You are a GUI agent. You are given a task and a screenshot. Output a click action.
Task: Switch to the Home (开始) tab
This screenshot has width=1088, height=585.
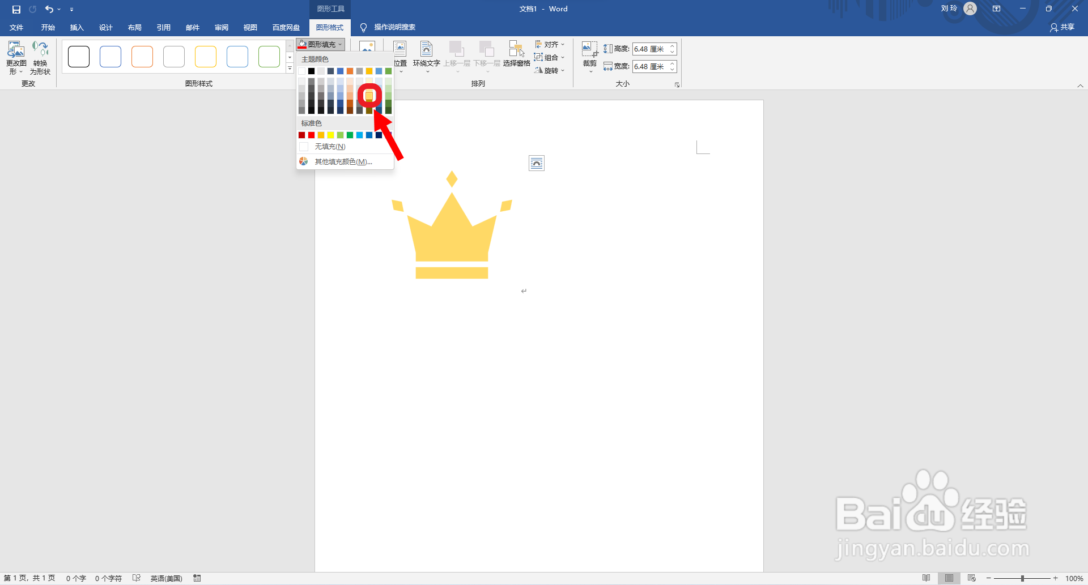[48, 27]
